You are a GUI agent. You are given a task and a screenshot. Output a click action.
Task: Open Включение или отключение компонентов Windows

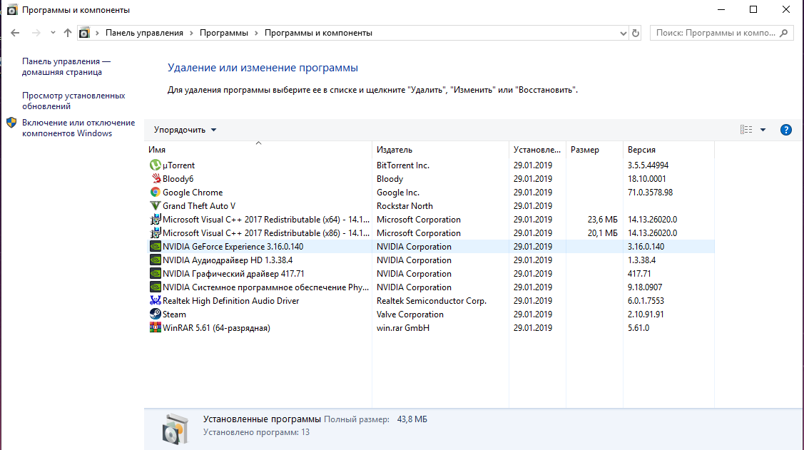78,128
